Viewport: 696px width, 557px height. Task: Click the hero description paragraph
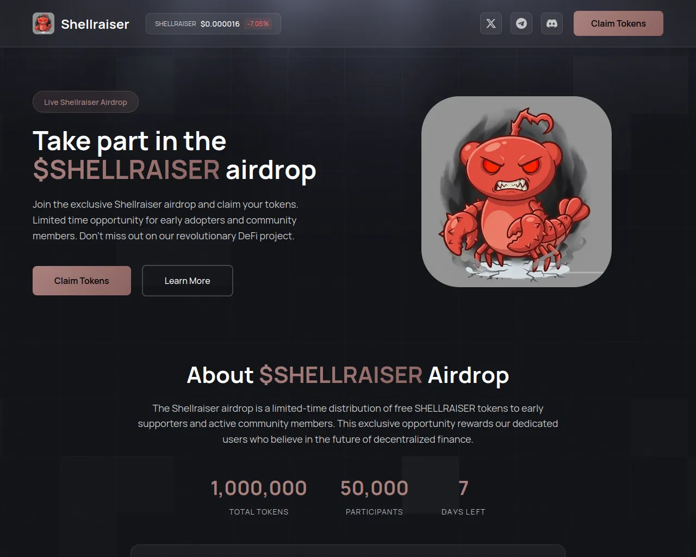pyautogui.click(x=165, y=220)
